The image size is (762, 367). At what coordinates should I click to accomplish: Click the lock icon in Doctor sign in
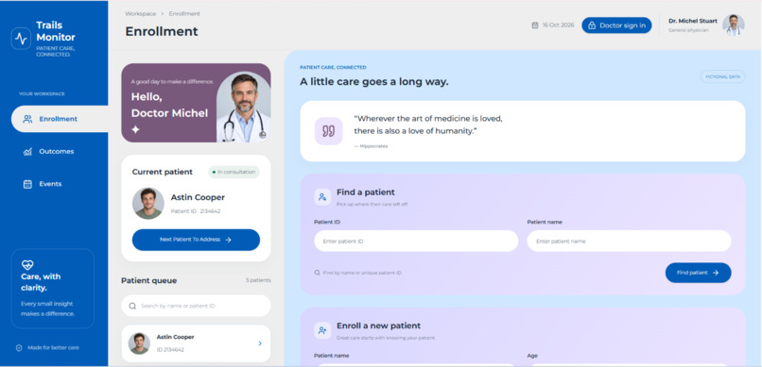592,25
